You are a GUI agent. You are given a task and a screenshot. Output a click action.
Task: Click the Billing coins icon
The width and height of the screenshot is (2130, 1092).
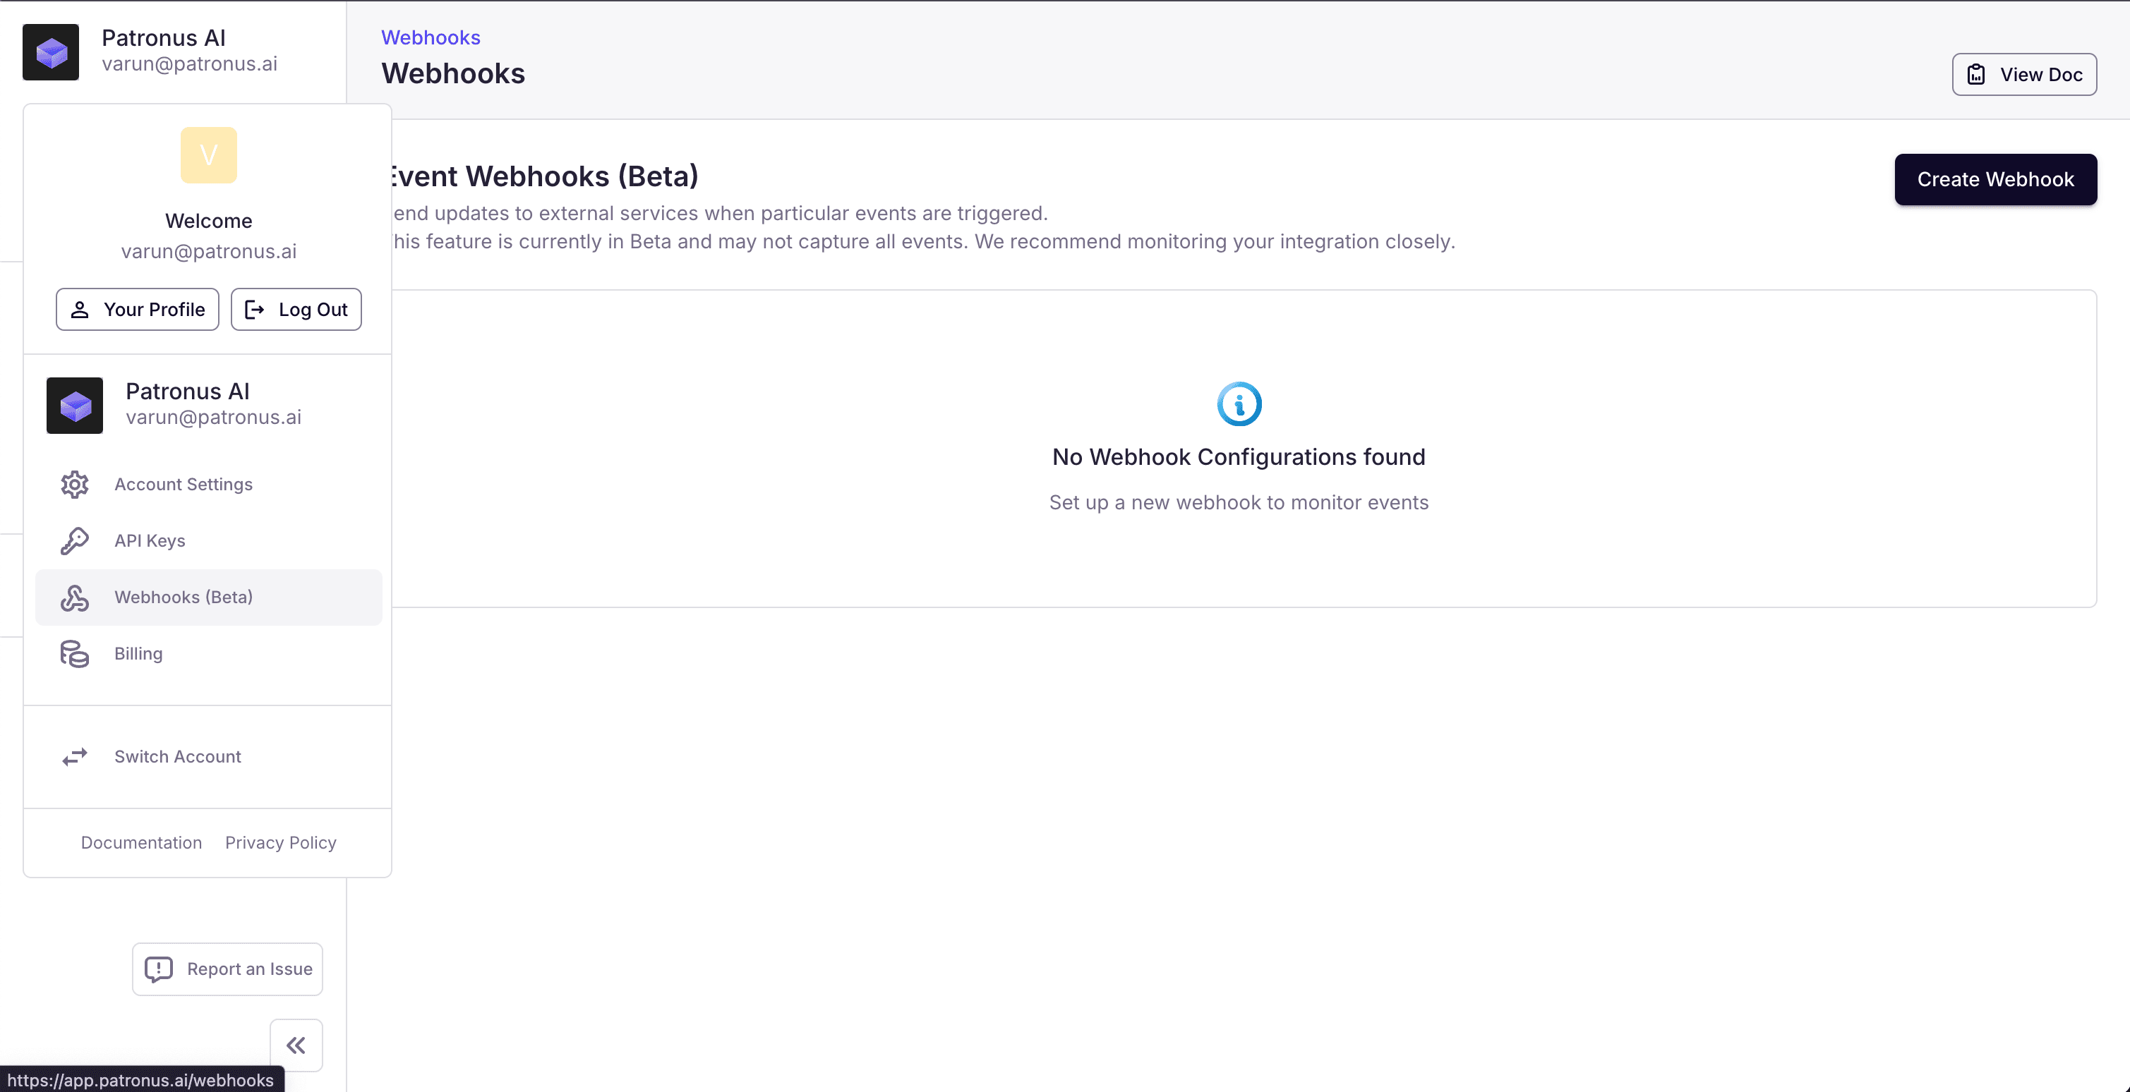pyautogui.click(x=74, y=654)
